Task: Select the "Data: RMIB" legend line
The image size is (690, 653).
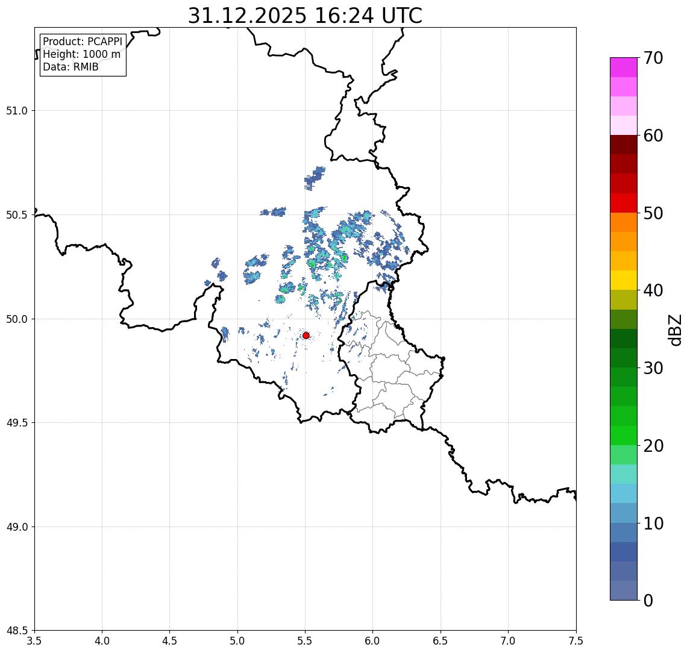Action: click(71, 67)
